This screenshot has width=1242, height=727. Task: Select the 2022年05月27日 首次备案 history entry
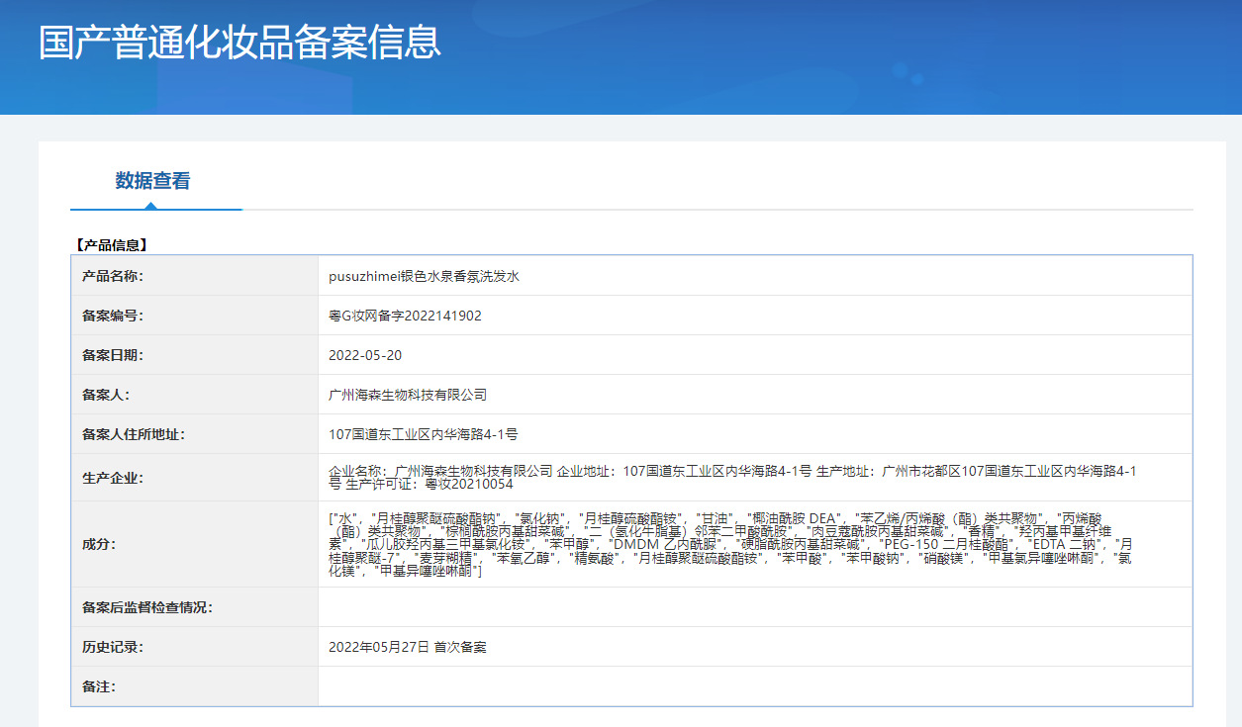[408, 647]
